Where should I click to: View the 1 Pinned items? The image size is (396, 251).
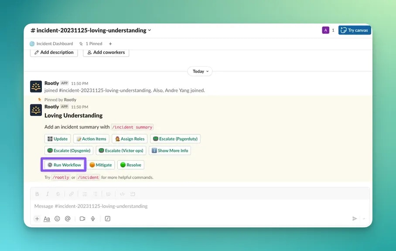pos(91,44)
